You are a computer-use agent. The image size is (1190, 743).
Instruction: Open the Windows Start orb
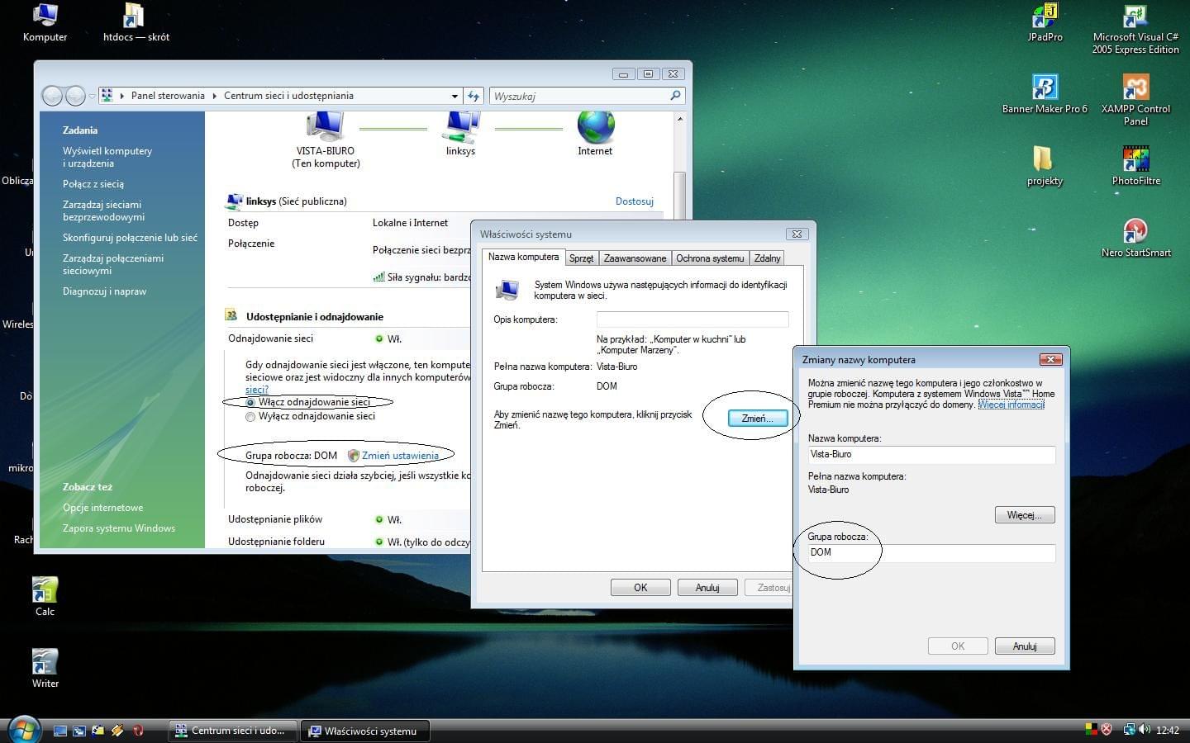pyautogui.click(x=23, y=729)
